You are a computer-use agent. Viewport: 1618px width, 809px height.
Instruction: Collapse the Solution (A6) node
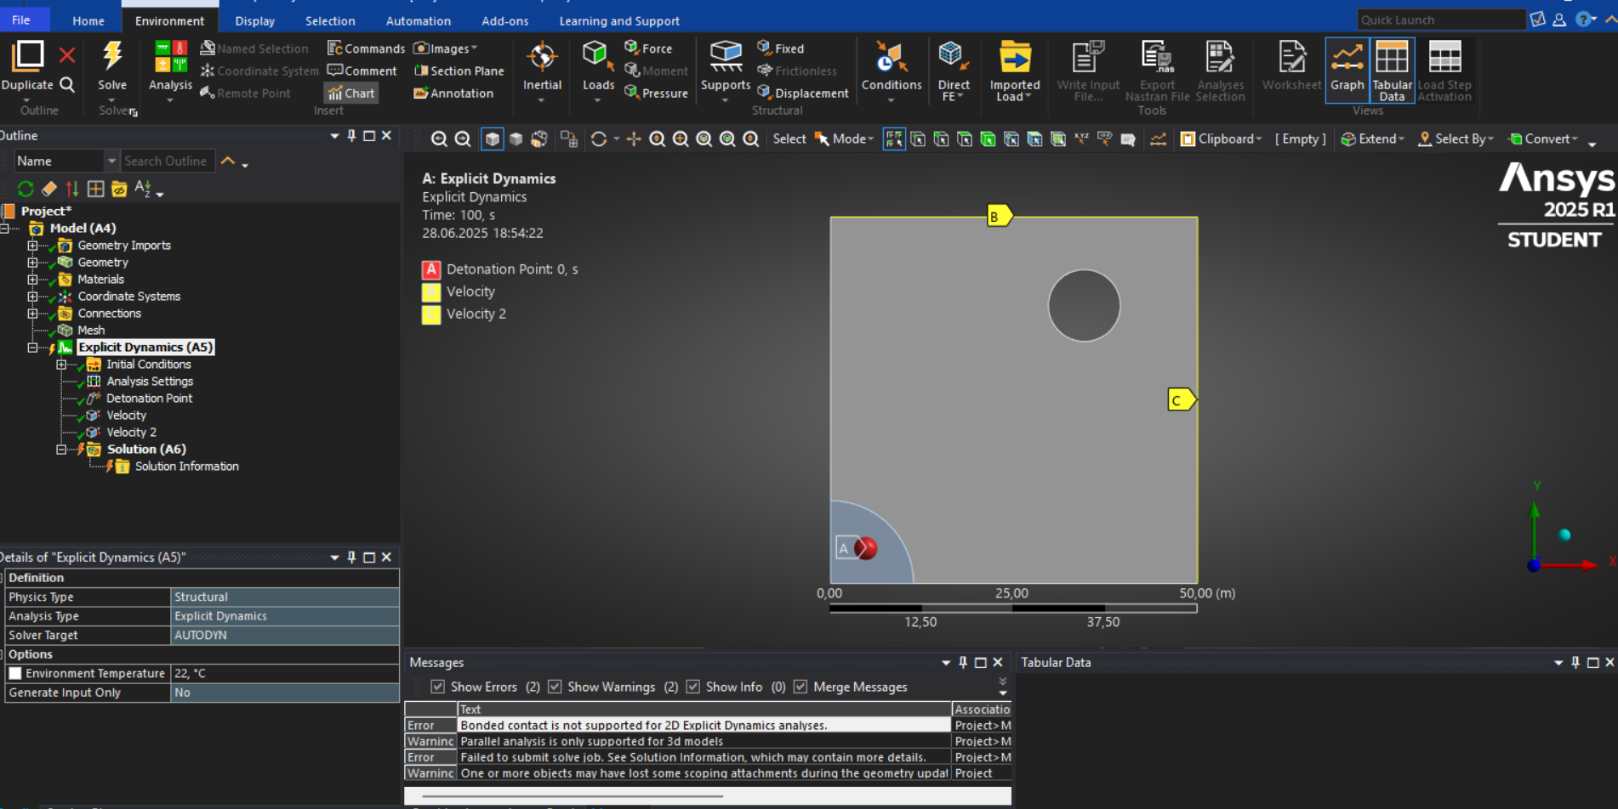(x=61, y=450)
